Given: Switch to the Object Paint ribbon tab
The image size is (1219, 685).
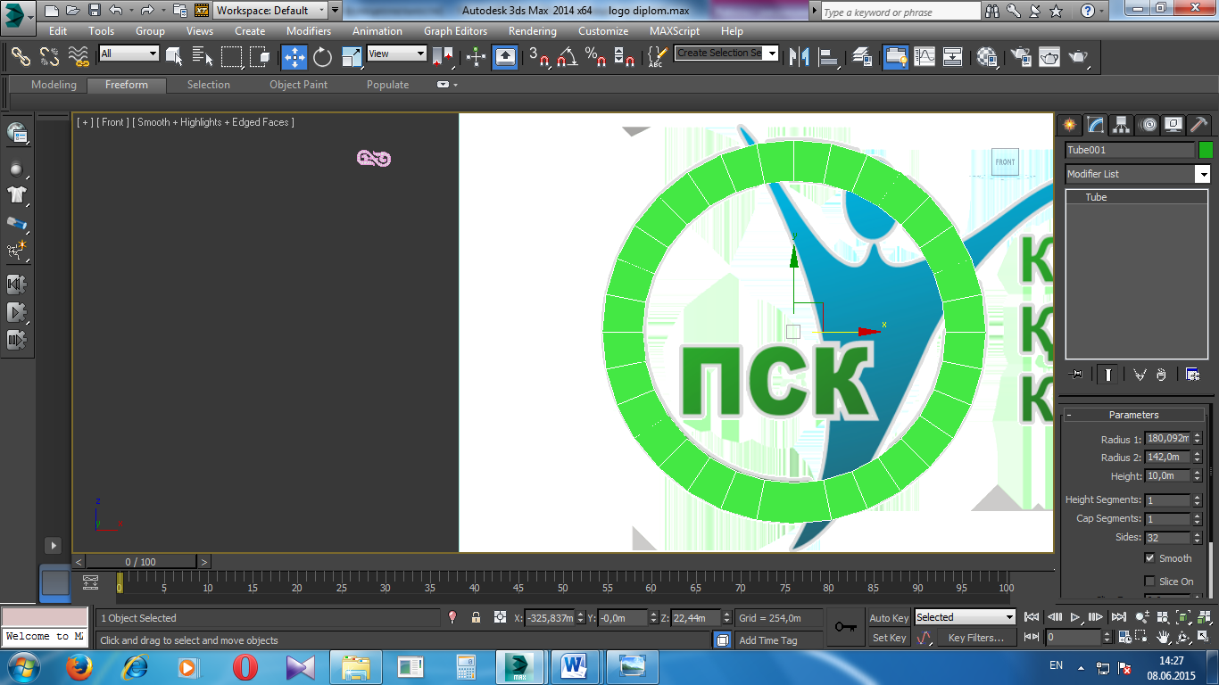Looking at the screenshot, I should point(298,85).
